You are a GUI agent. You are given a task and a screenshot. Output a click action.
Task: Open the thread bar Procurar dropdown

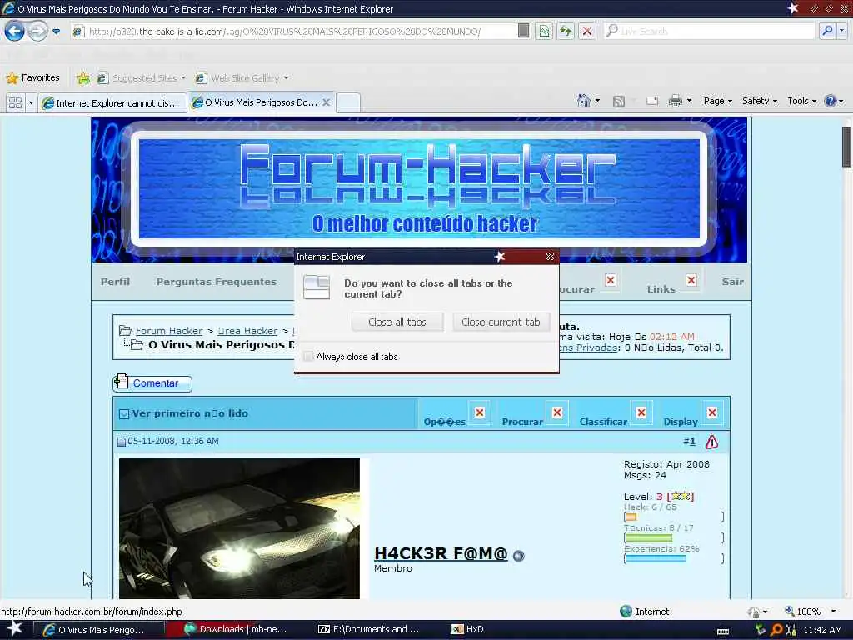pos(522,422)
